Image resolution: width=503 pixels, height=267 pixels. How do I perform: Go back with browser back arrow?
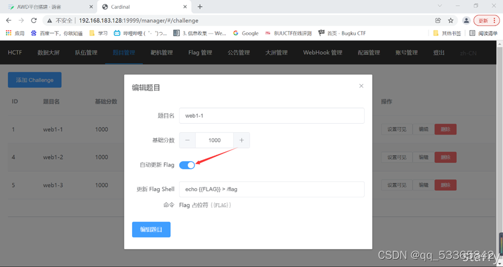9,20
